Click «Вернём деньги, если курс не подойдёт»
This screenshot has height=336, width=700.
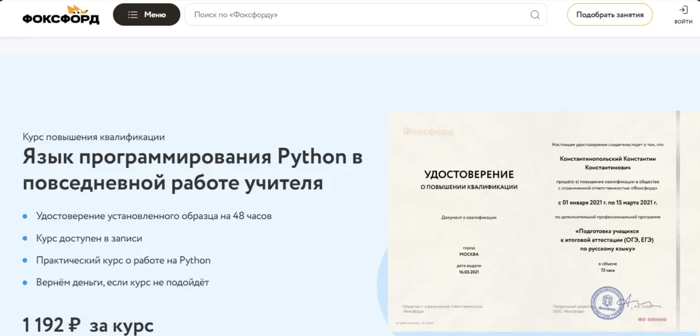(x=122, y=282)
